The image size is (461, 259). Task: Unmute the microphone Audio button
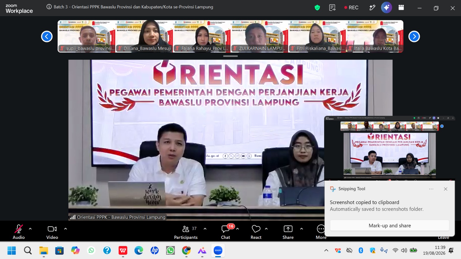coord(19,232)
